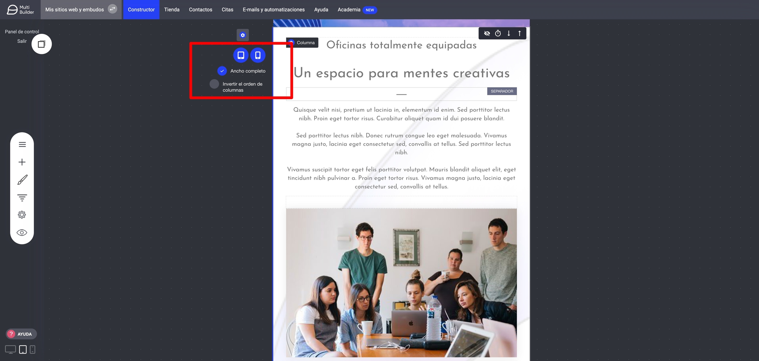Toggle the Ancho completo checkbox
Image resolution: width=759 pixels, height=361 pixels.
pyautogui.click(x=222, y=71)
